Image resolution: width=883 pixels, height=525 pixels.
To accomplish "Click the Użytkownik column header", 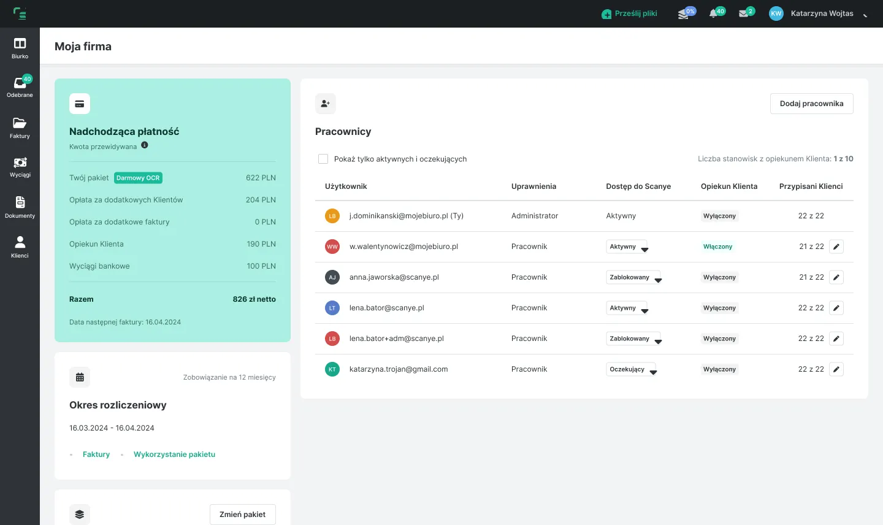I will click(x=346, y=186).
